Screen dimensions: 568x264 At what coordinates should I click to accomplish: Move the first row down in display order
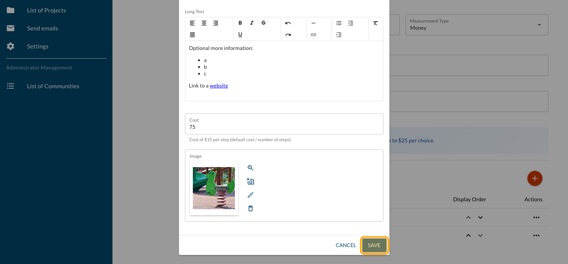[480, 217]
